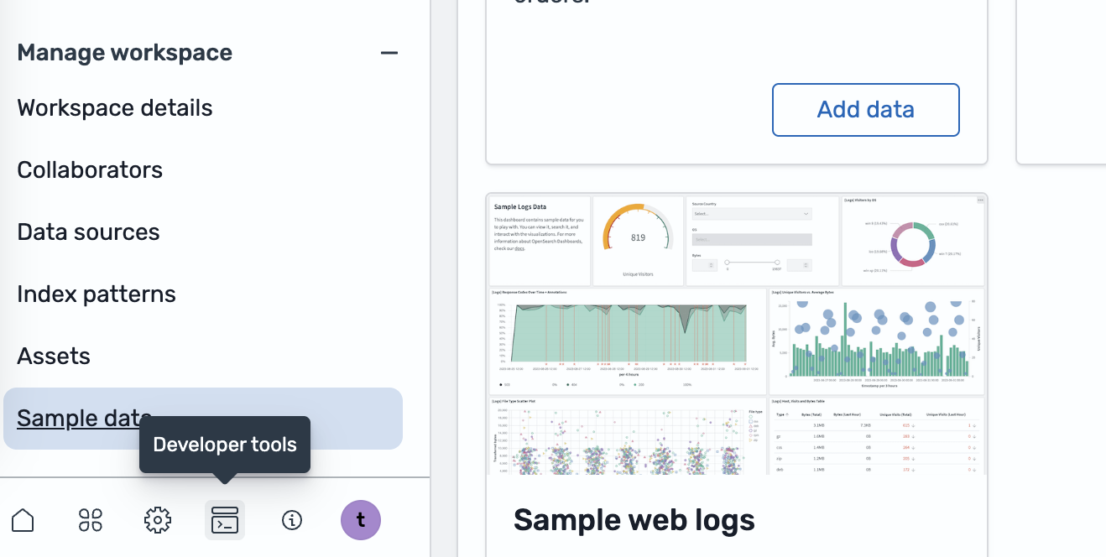Open the Index patterns page
The height and width of the screenshot is (557, 1106).
(96, 294)
